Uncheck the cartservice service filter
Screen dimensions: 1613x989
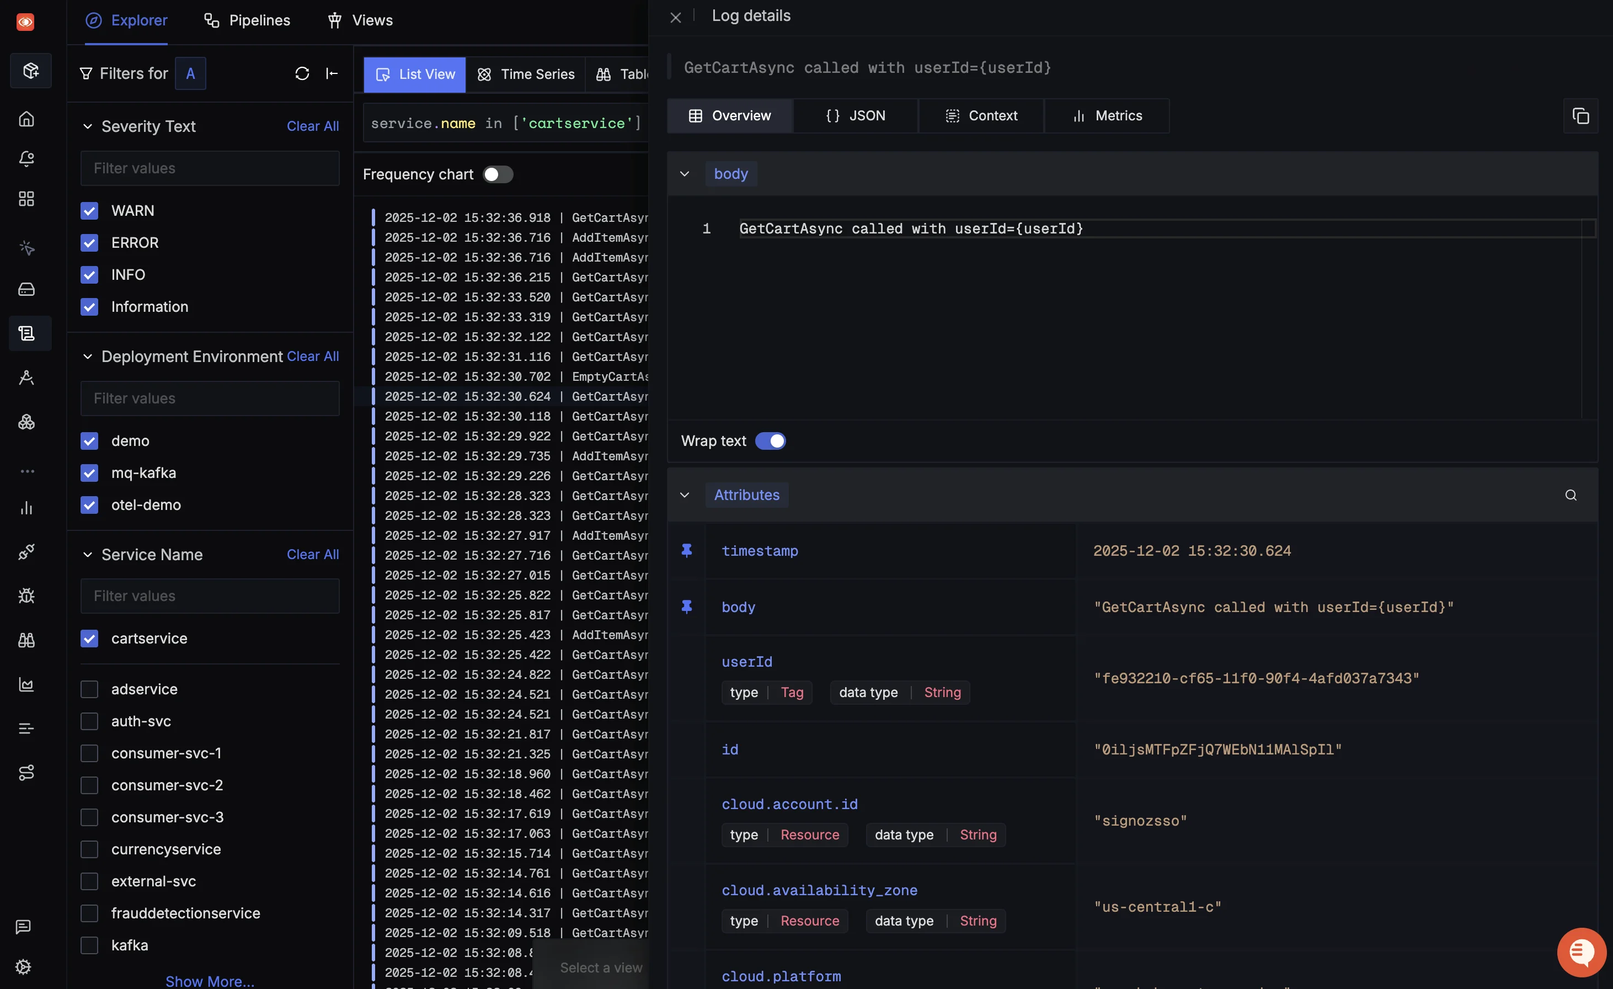point(89,639)
